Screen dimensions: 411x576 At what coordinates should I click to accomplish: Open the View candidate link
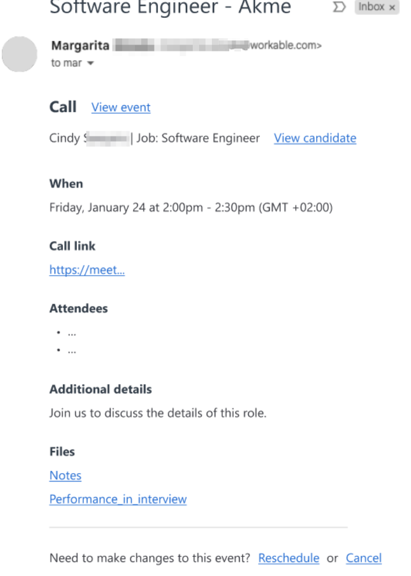point(315,138)
